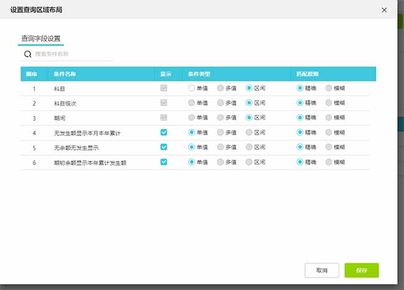
Task: Toggle 显示 checkbox for 期间
Action: pos(163,117)
